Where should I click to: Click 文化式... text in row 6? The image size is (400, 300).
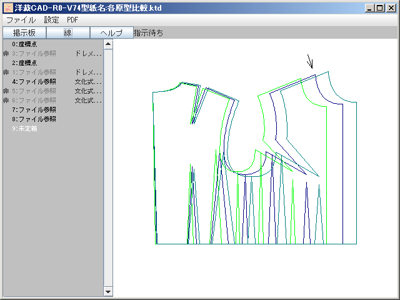(x=88, y=101)
